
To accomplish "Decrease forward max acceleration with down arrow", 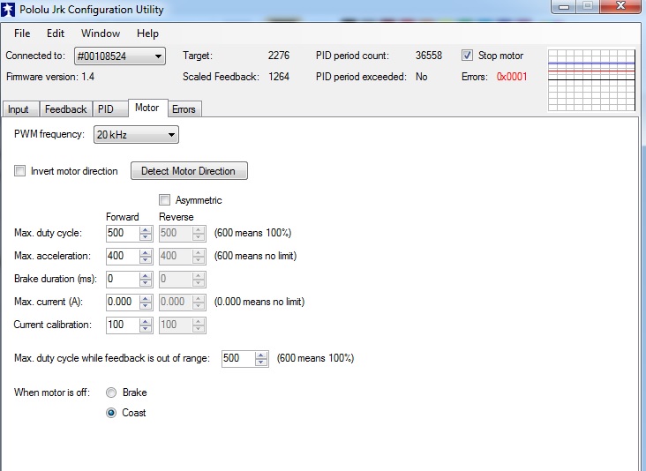I will coord(146,260).
